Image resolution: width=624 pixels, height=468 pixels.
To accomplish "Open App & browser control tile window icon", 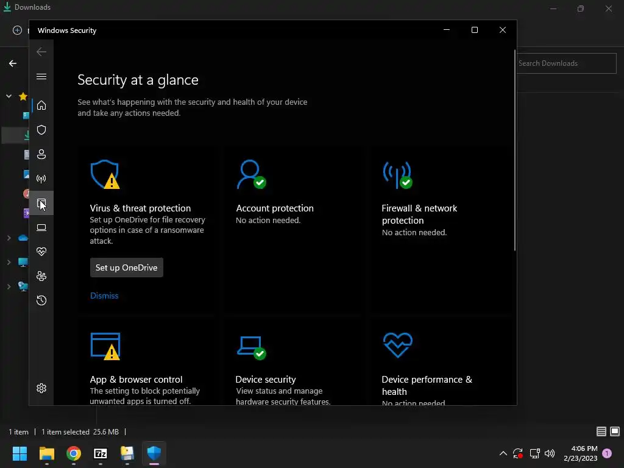I will pos(105,346).
